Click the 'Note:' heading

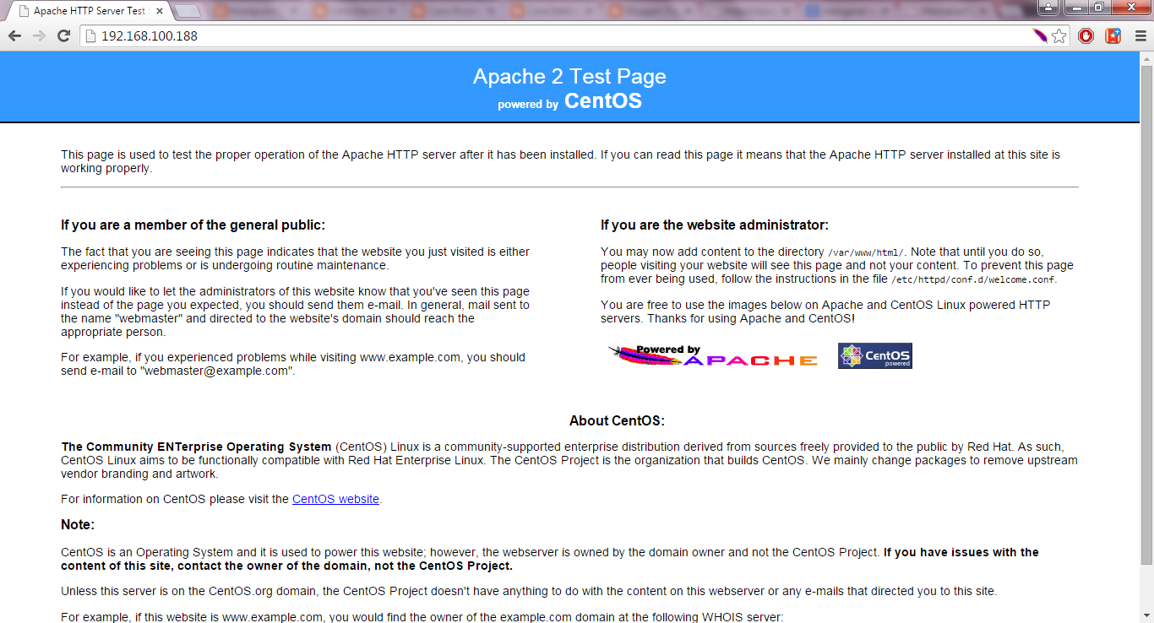click(x=78, y=524)
